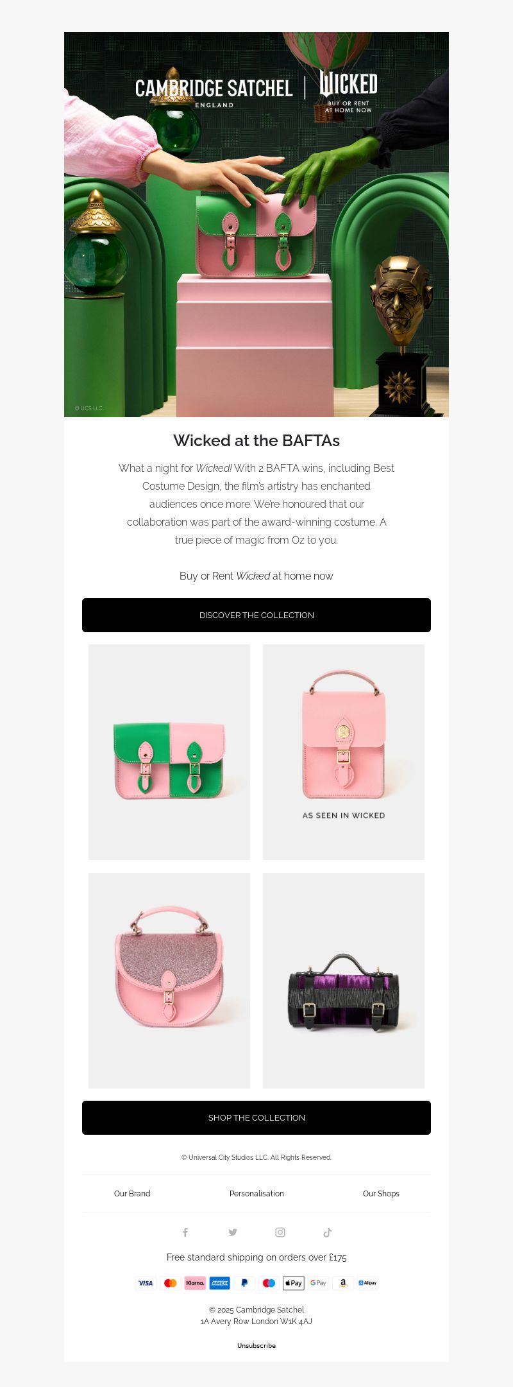Open the Our Brand link

132,1194
